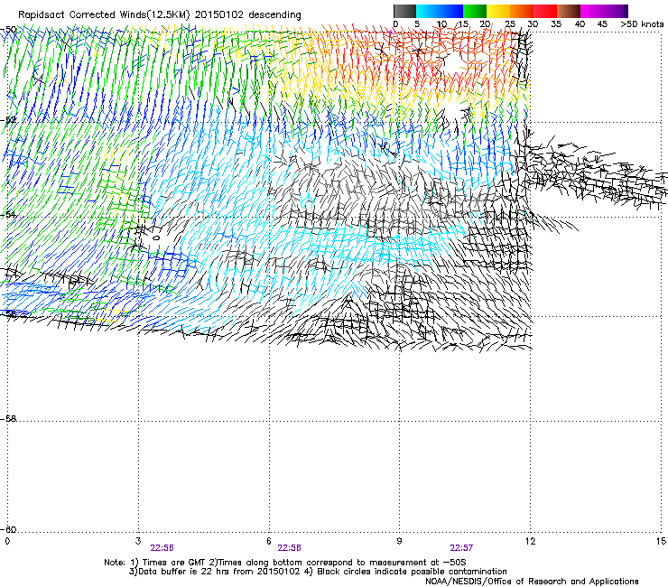668x587 pixels.
Task: Click the purple '22:56' time beside longitude 6
Action: pos(289,548)
